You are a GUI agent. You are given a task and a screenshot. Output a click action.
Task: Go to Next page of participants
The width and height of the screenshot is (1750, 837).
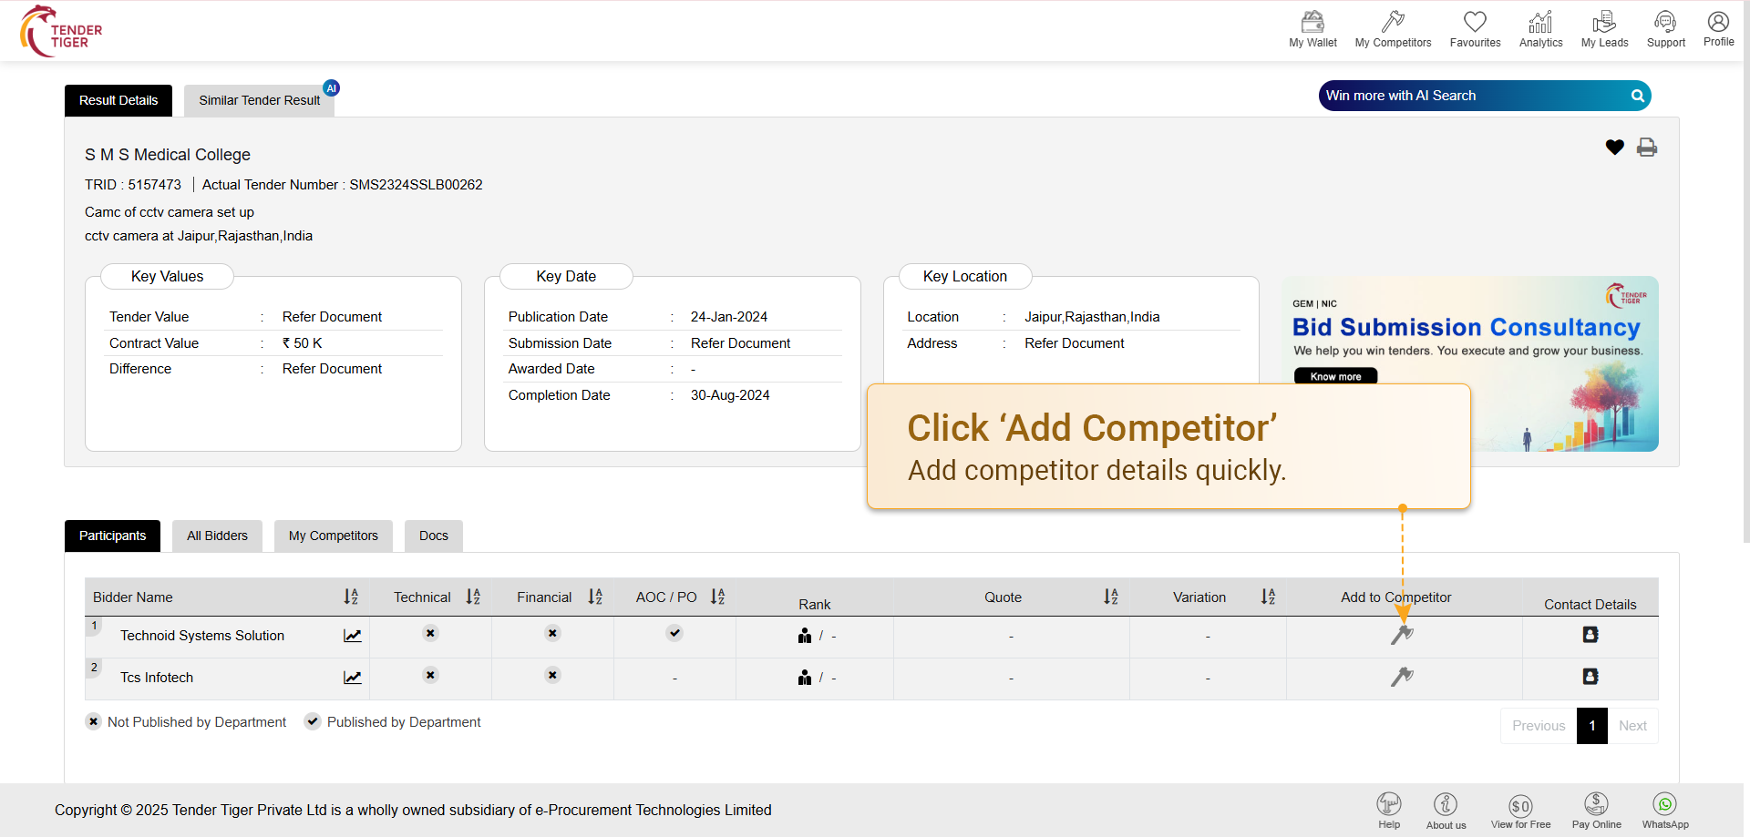1632,726
